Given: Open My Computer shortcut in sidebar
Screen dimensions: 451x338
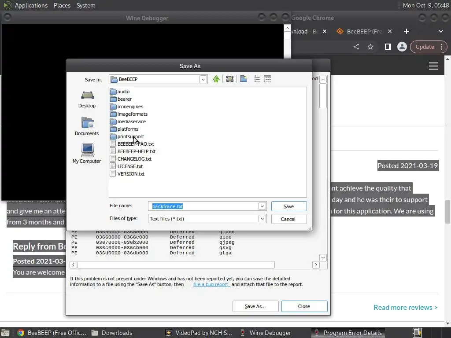Looking at the screenshot, I should point(87,154).
